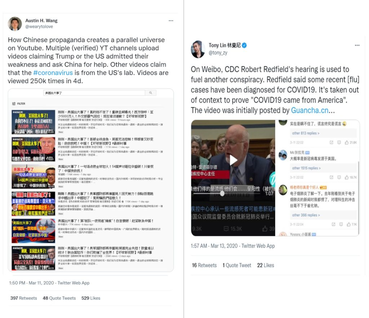Expand other 366 replies
This screenshot has width=369, height=318.
pyautogui.click(x=306, y=215)
